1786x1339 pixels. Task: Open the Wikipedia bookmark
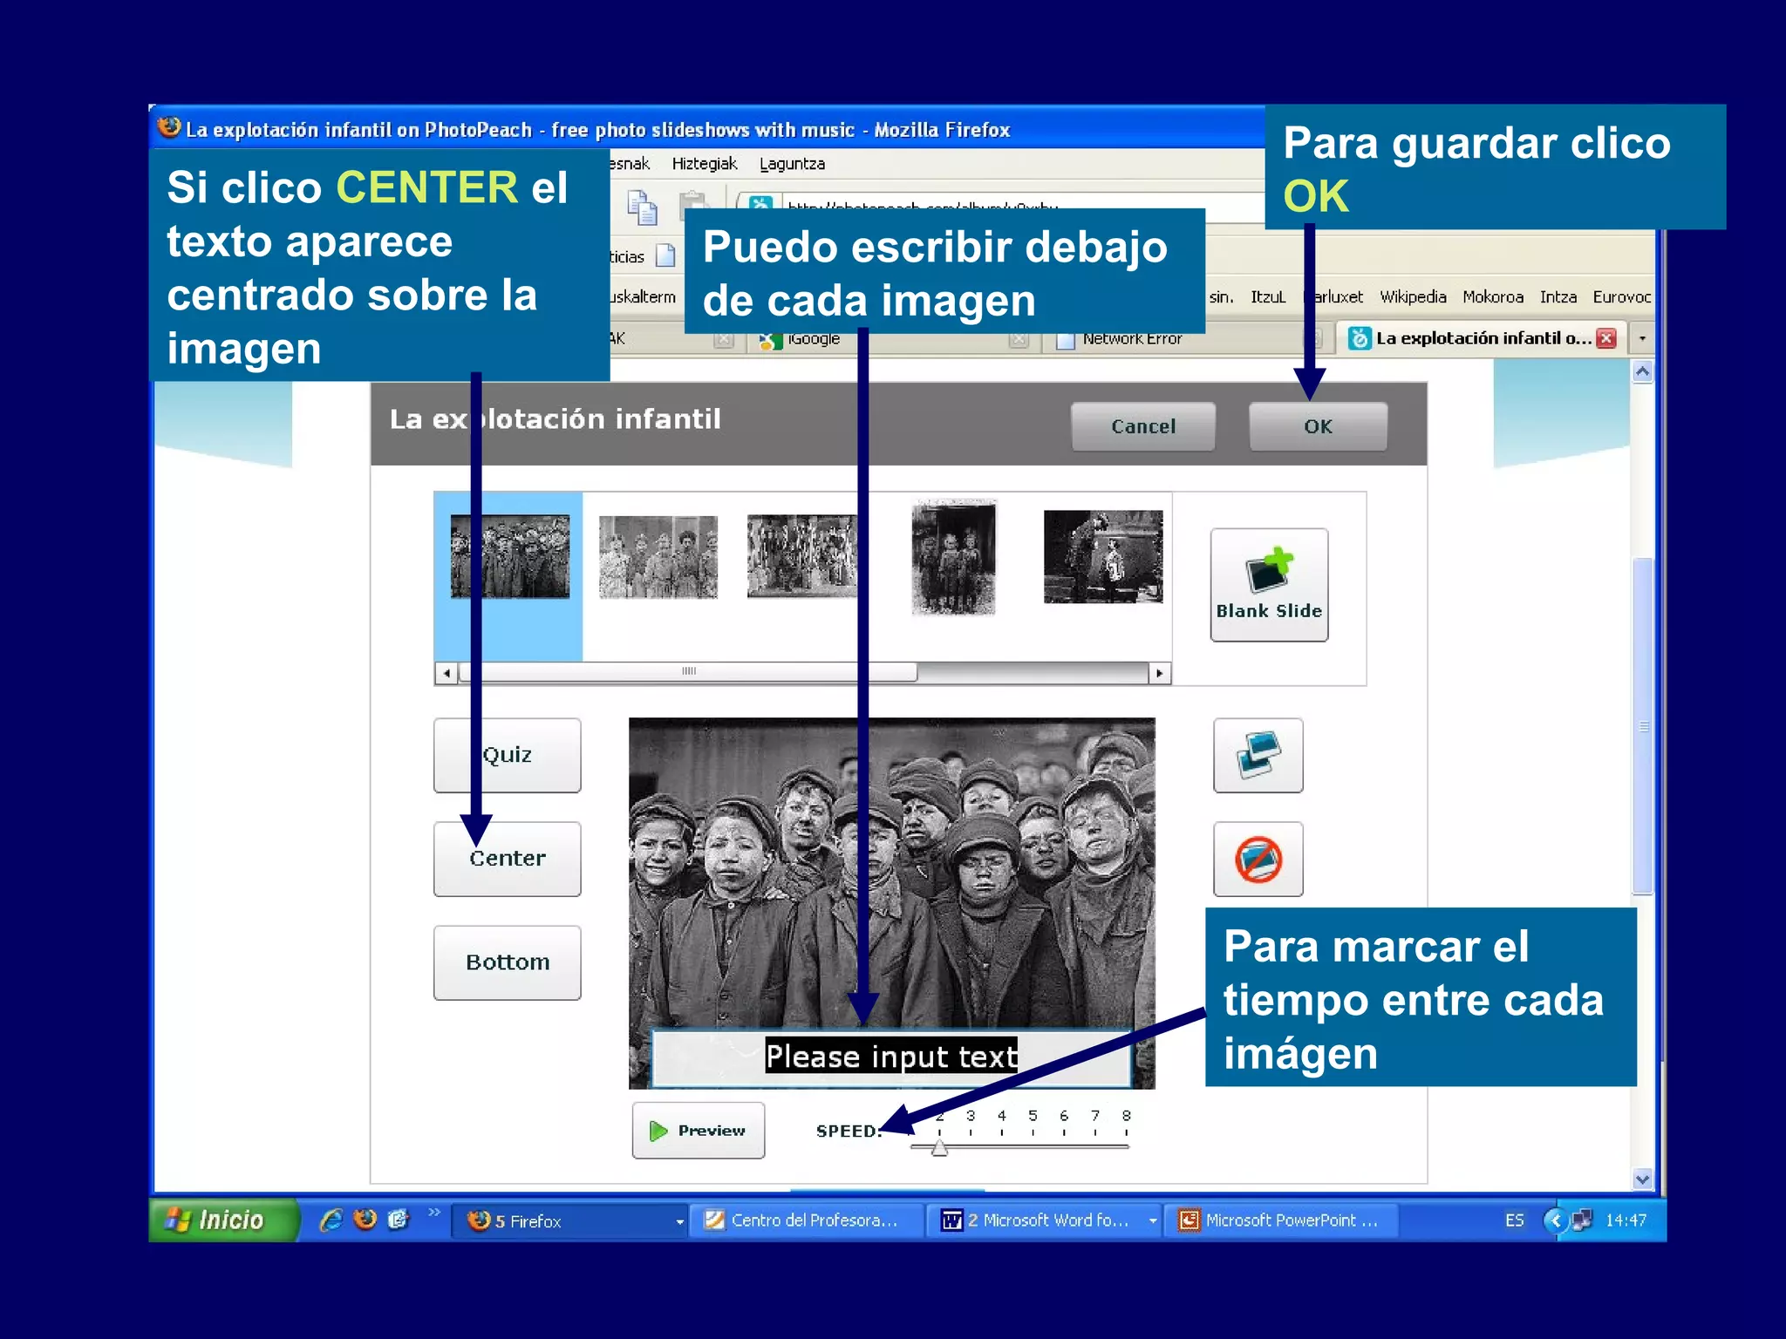click(x=1413, y=297)
